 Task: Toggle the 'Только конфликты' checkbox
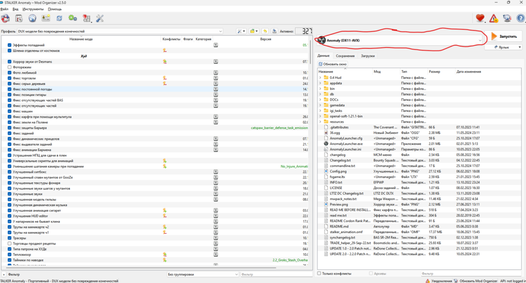[319, 274]
